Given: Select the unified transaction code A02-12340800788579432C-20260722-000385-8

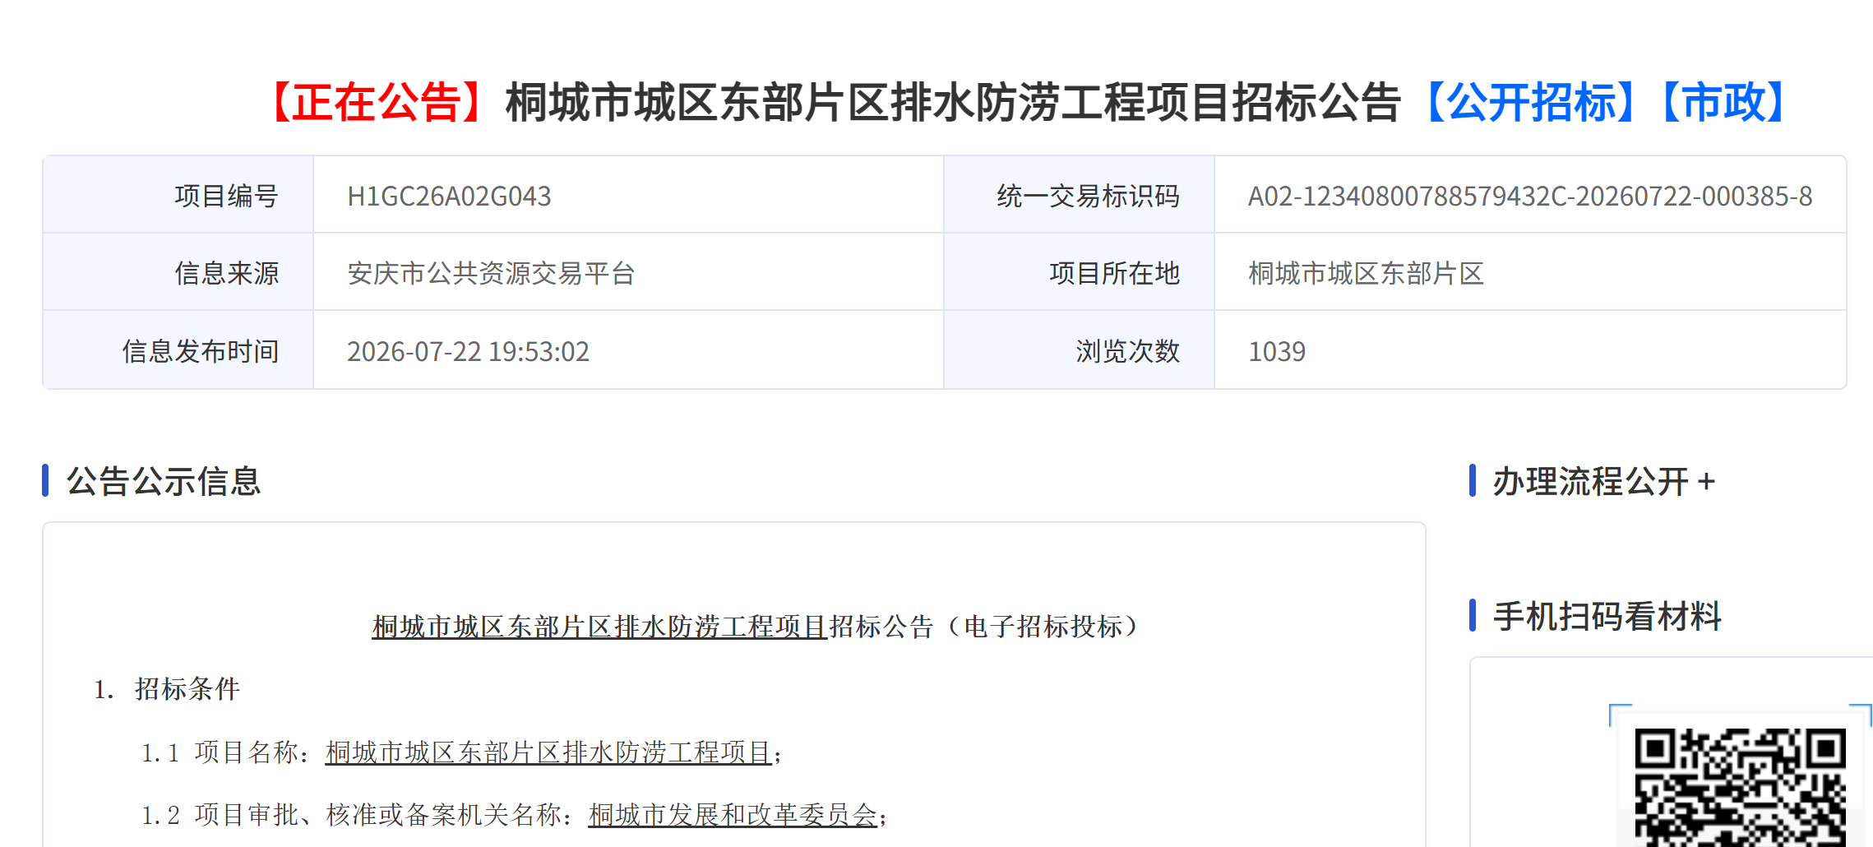Looking at the screenshot, I should click(1529, 197).
